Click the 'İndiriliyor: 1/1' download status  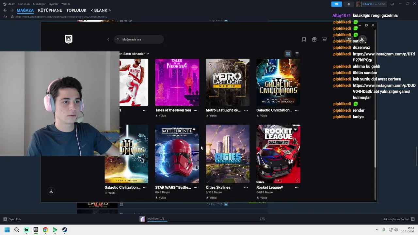click(x=156, y=219)
